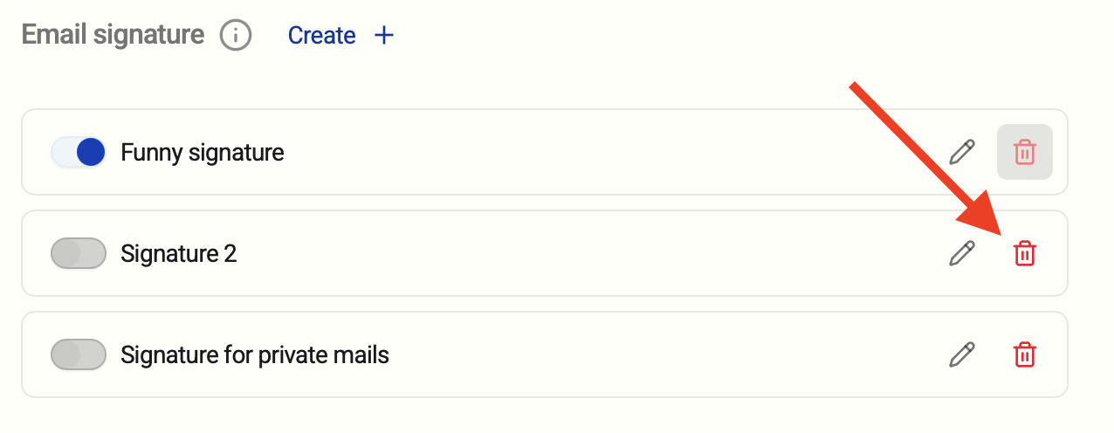Edit Signature for private mails
The image size is (1114, 433).
961,355
